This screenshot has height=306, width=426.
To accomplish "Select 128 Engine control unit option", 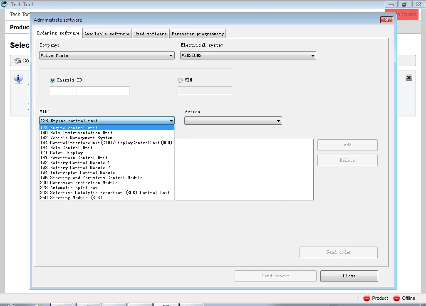I will [x=107, y=128].
